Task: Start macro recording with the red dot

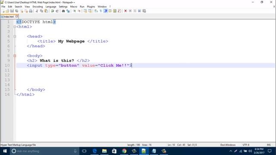Action: (125, 11)
